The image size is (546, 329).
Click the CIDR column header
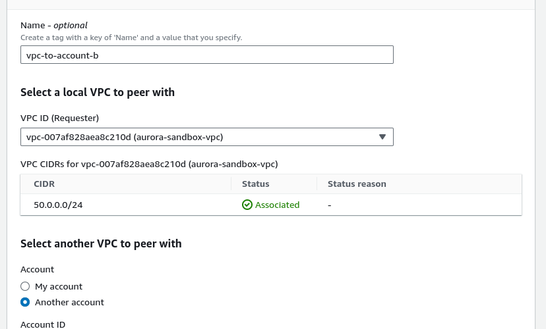pos(44,184)
